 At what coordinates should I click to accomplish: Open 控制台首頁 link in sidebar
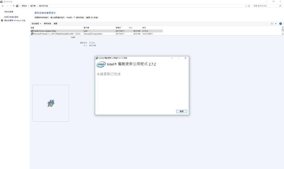coord(9,12)
